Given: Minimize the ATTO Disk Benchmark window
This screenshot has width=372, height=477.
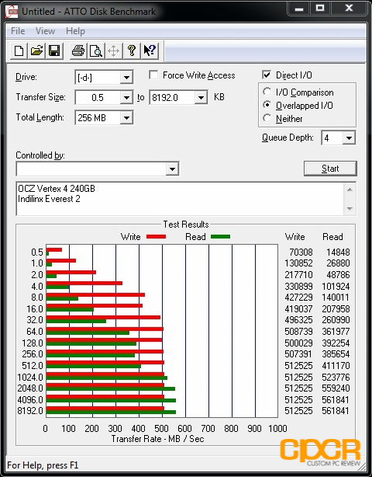Looking at the screenshot, I should click(299, 9).
